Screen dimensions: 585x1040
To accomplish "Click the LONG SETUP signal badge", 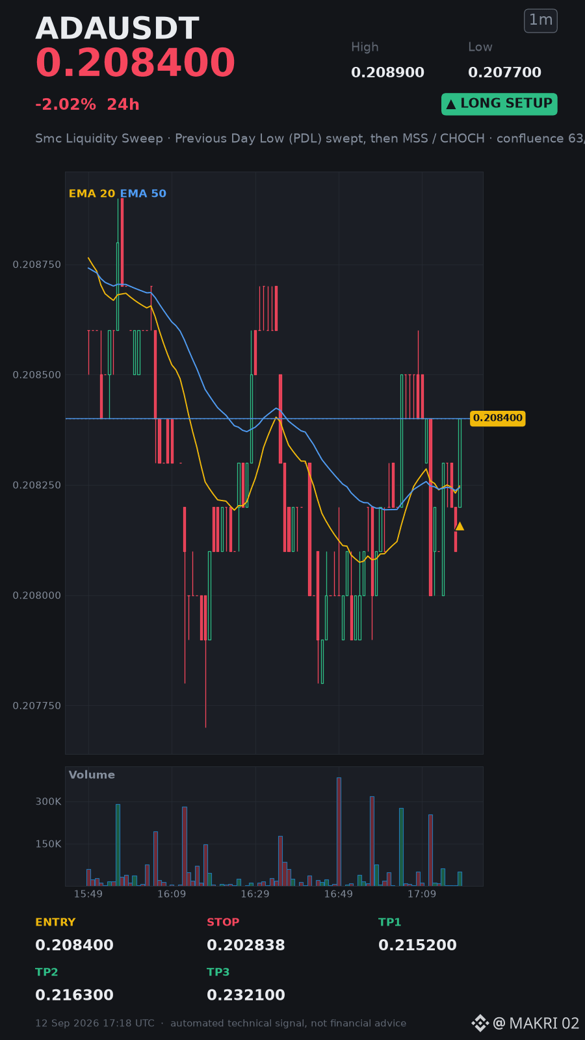I will 499,104.
